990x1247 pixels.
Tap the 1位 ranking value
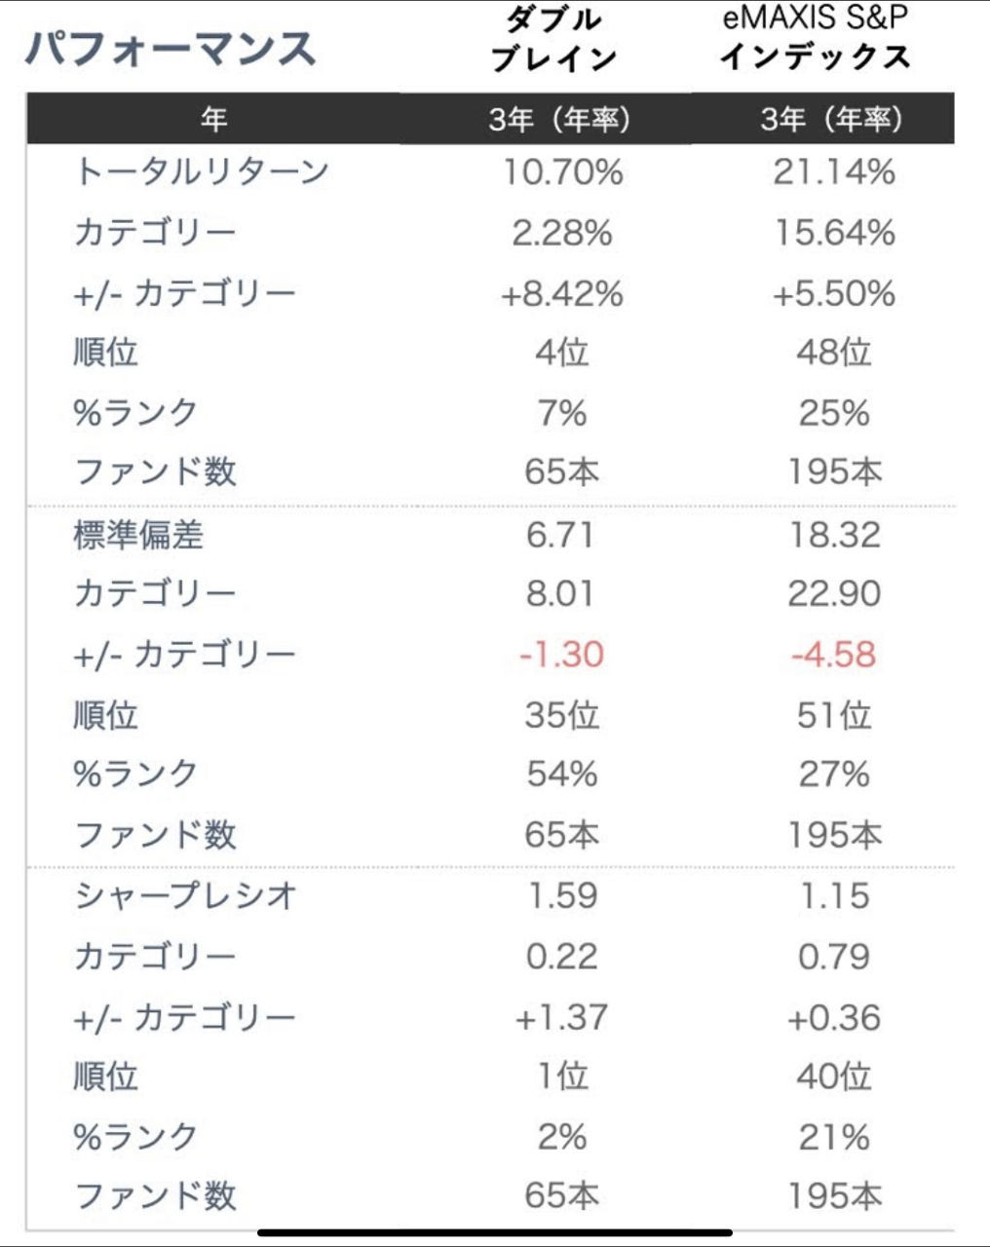[562, 1077]
